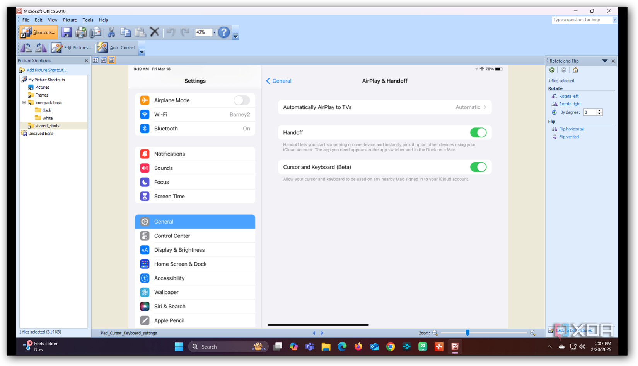
Task: Cut the selected picture
Action: 111,32
